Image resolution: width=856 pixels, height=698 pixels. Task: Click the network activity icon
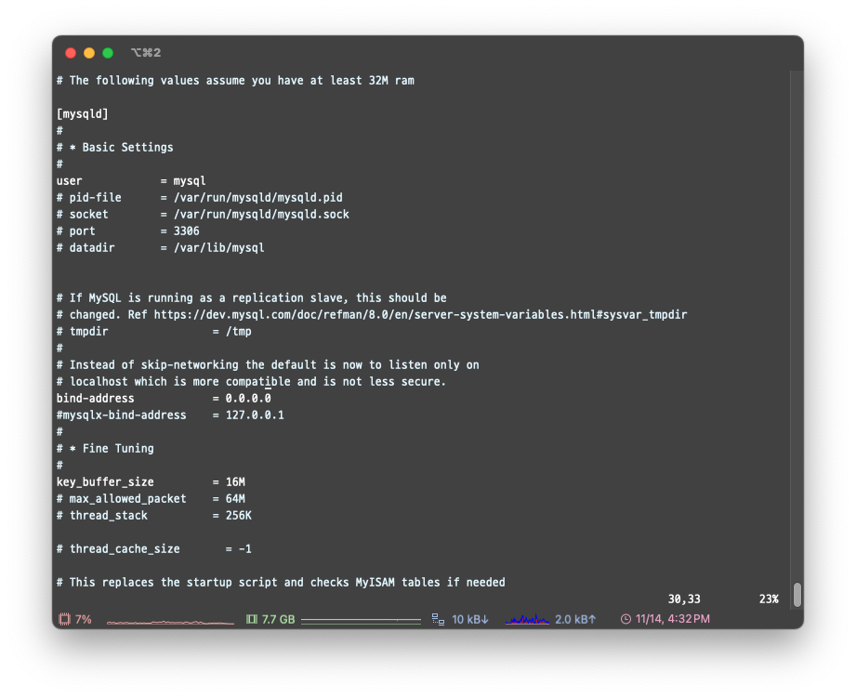(x=439, y=619)
